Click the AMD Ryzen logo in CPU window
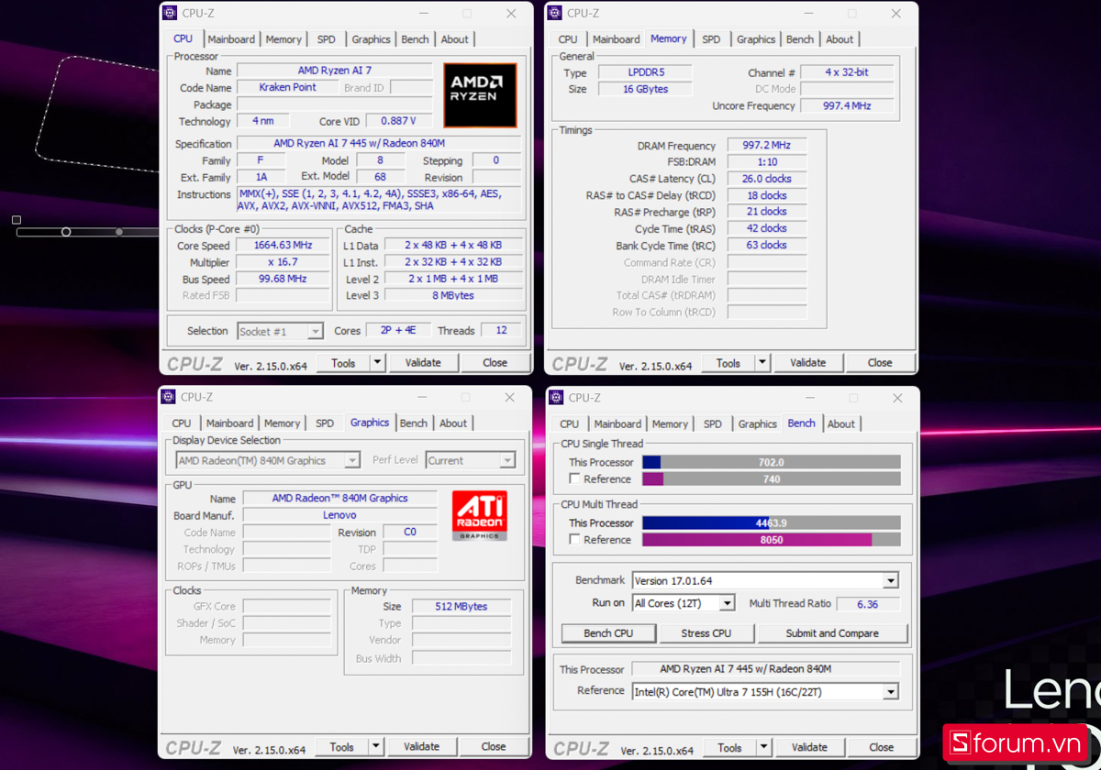 (x=480, y=94)
